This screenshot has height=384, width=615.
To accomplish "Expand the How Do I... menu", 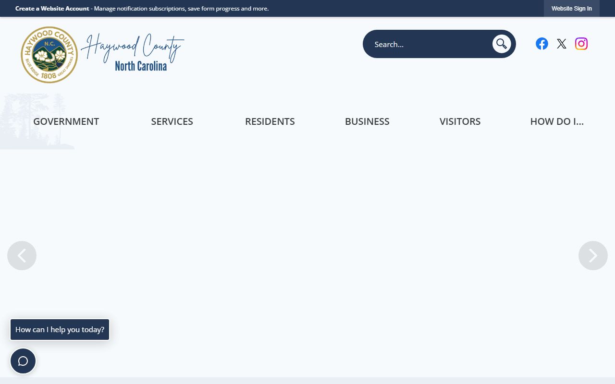I will (556, 121).
